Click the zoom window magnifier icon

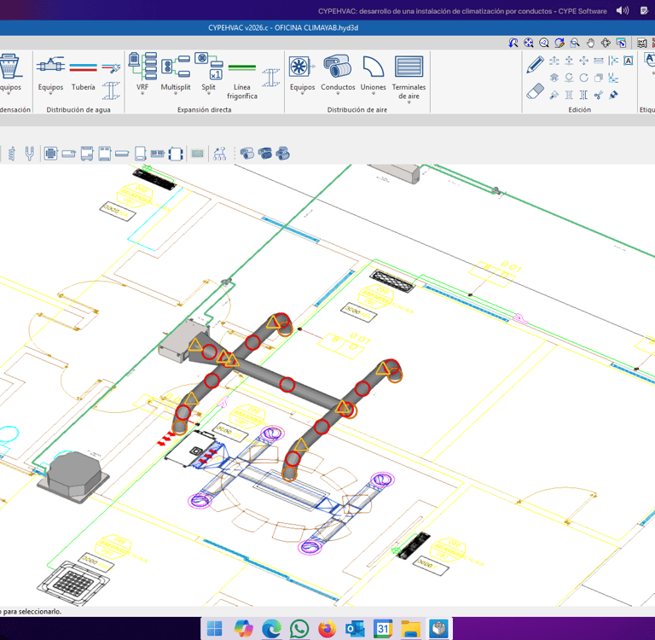[x=575, y=43]
